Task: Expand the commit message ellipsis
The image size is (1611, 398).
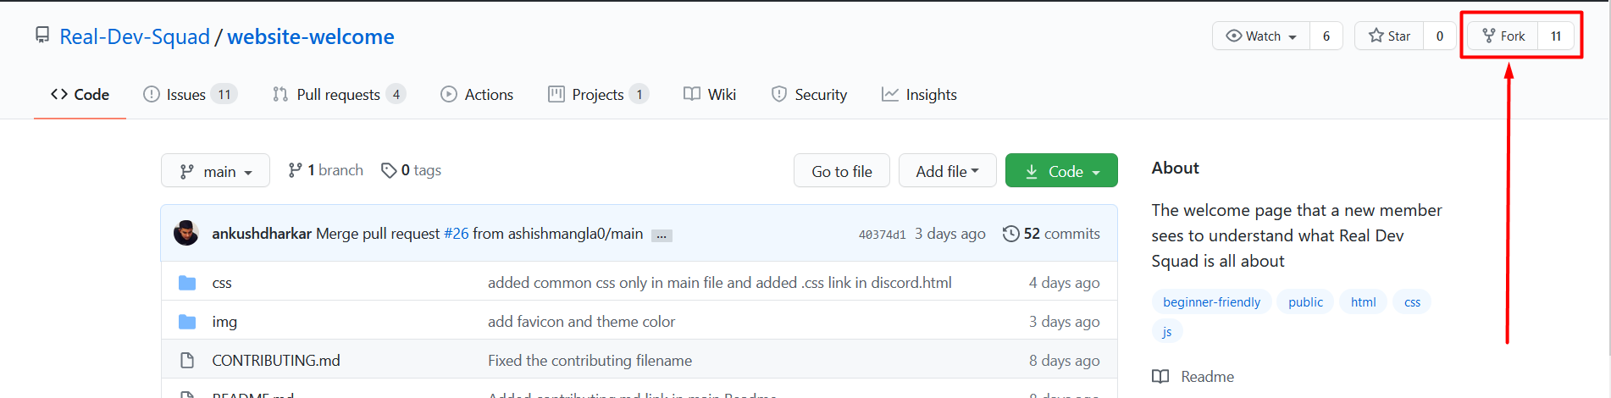Action: click(662, 235)
